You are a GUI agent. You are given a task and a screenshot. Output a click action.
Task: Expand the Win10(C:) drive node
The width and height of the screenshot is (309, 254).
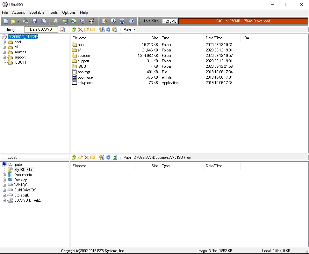tap(4, 185)
